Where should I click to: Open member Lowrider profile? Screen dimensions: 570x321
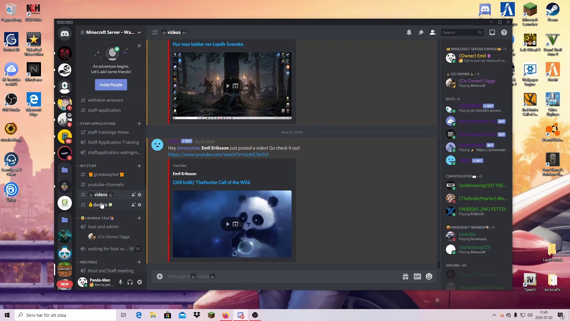coord(476,236)
